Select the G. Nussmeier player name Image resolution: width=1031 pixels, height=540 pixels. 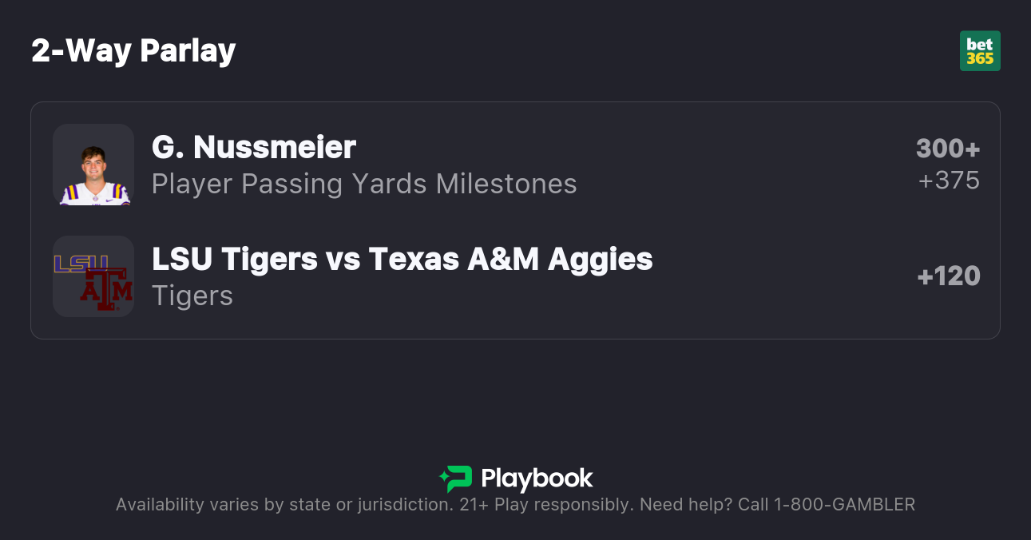point(254,148)
